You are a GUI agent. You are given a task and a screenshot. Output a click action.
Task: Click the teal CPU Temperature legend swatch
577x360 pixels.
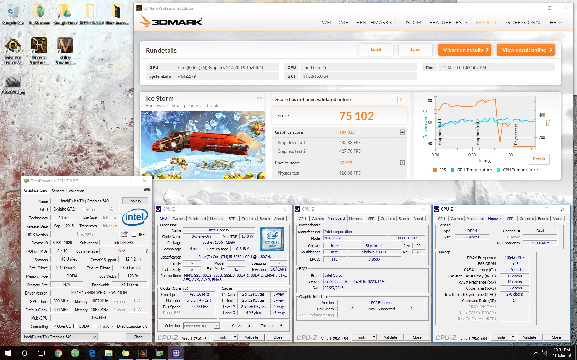tap(498, 170)
